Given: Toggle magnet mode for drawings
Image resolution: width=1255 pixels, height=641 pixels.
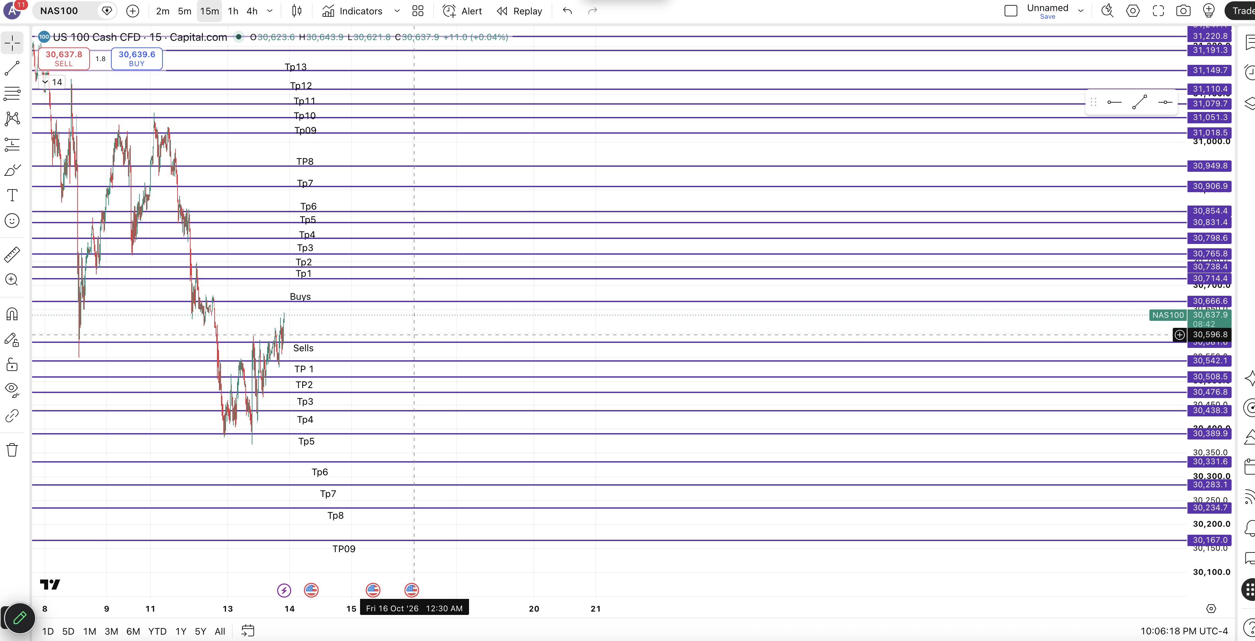Looking at the screenshot, I should pos(12,314).
